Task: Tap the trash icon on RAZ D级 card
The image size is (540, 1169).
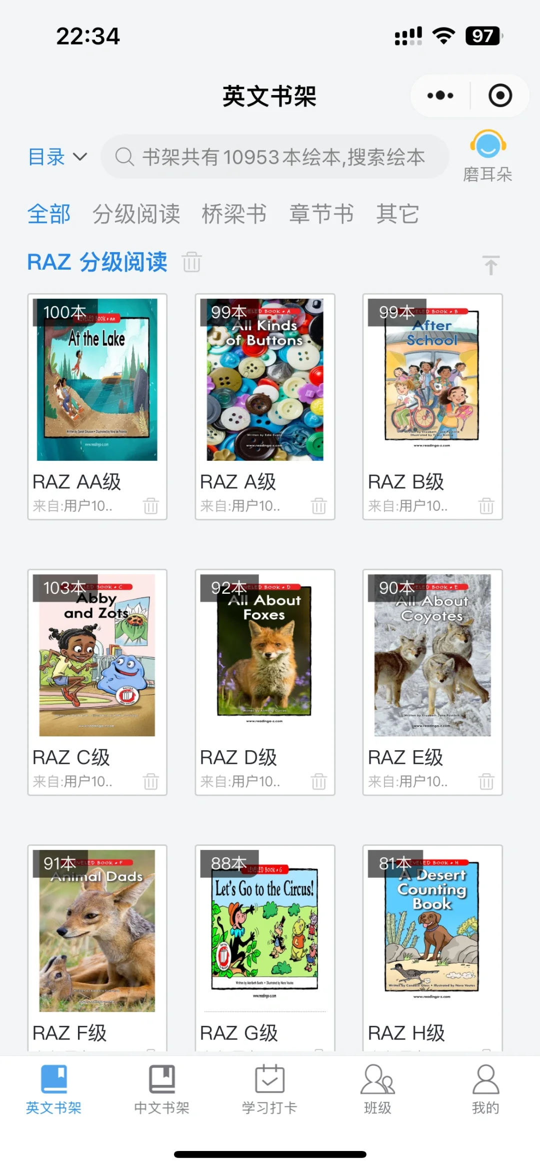Action: click(318, 781)
